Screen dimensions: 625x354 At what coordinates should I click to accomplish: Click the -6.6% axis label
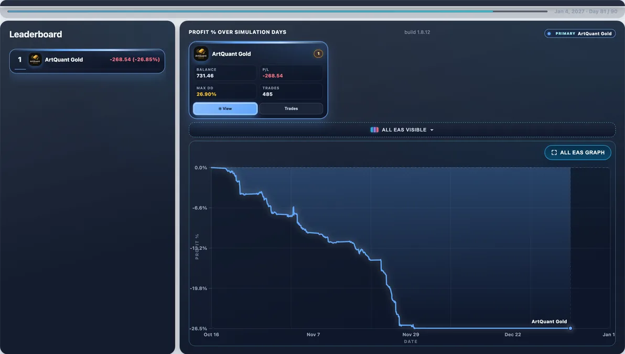pos(200,208)
